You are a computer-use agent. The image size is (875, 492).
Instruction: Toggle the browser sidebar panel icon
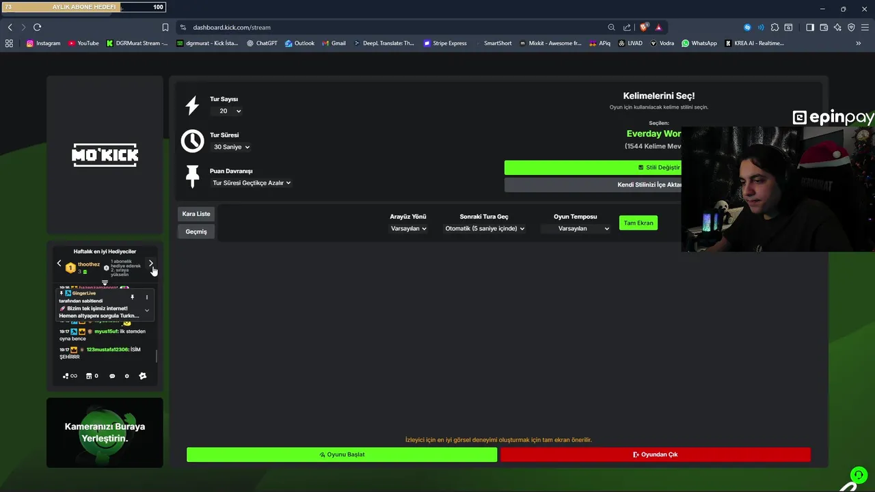(810, 27)
